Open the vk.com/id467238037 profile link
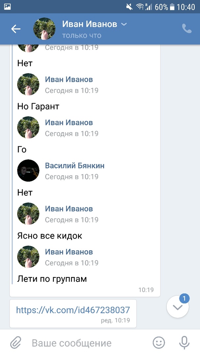The height and width of the screenshot is (356, 200). pos(73,310)
